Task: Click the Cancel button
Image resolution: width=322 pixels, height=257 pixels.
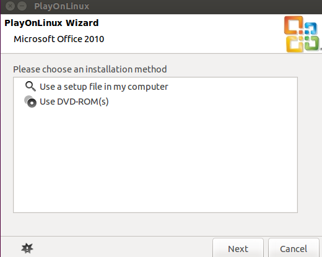Action: click(294, 248)
